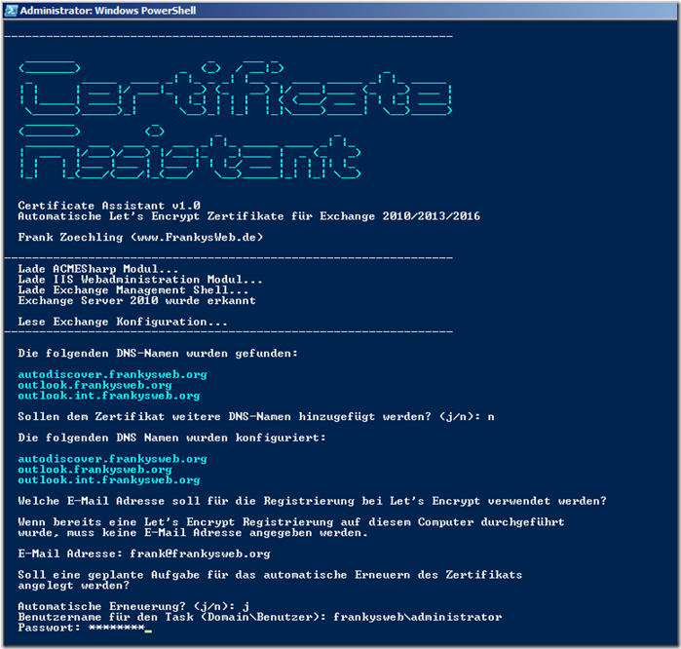Click the PowerShell icon in the title bar
The image size is (681, 649).
pos(11,10)
